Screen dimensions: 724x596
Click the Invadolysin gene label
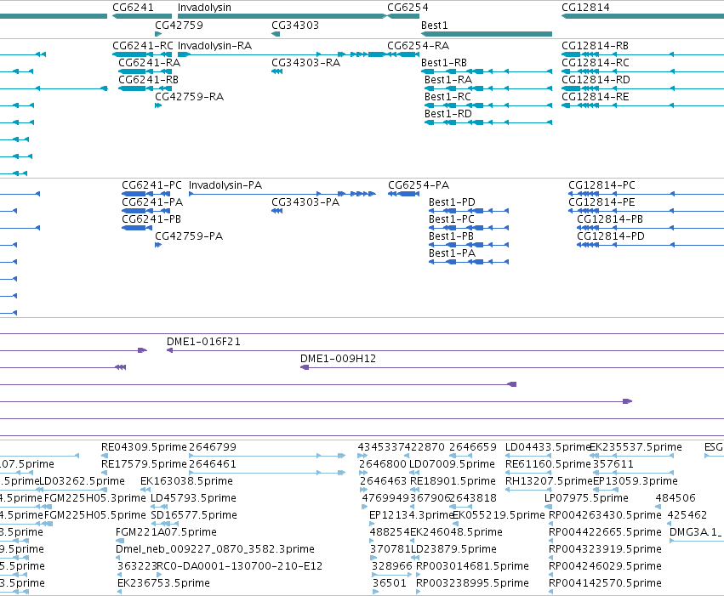[204, 8]
